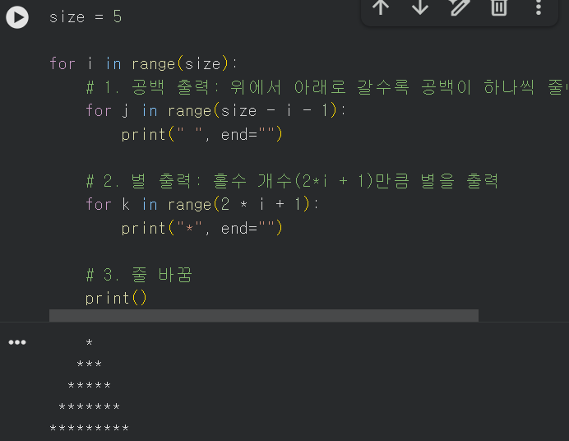The height and width of the screenshot is (441, 569).
Task: Click 'for k in range(2 * i + 1):' line
Action: [x=201, y=204]
